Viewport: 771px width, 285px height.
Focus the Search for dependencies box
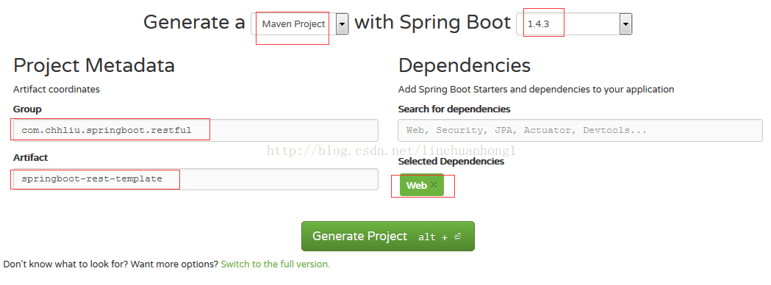580,130
